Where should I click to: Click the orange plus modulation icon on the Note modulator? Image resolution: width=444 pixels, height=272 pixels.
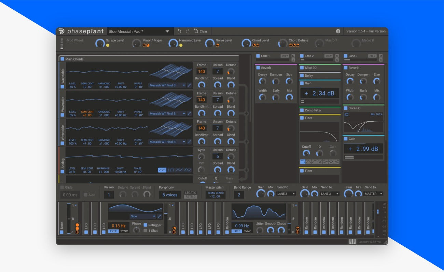point(77,232)
